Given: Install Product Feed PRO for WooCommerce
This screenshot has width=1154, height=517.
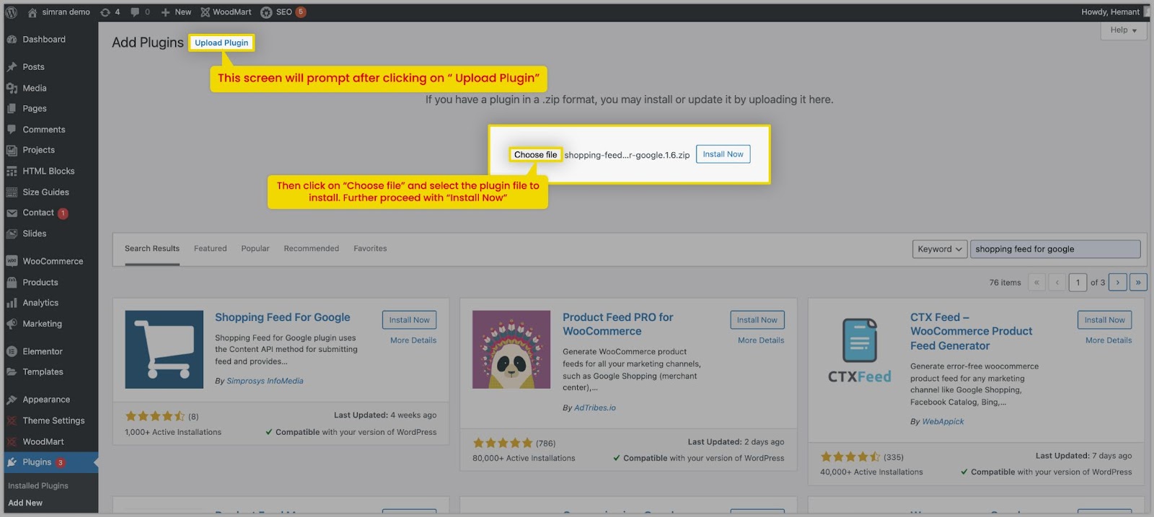Looking at the screenshot, I should pyautogui.click(x=757, y=320).
